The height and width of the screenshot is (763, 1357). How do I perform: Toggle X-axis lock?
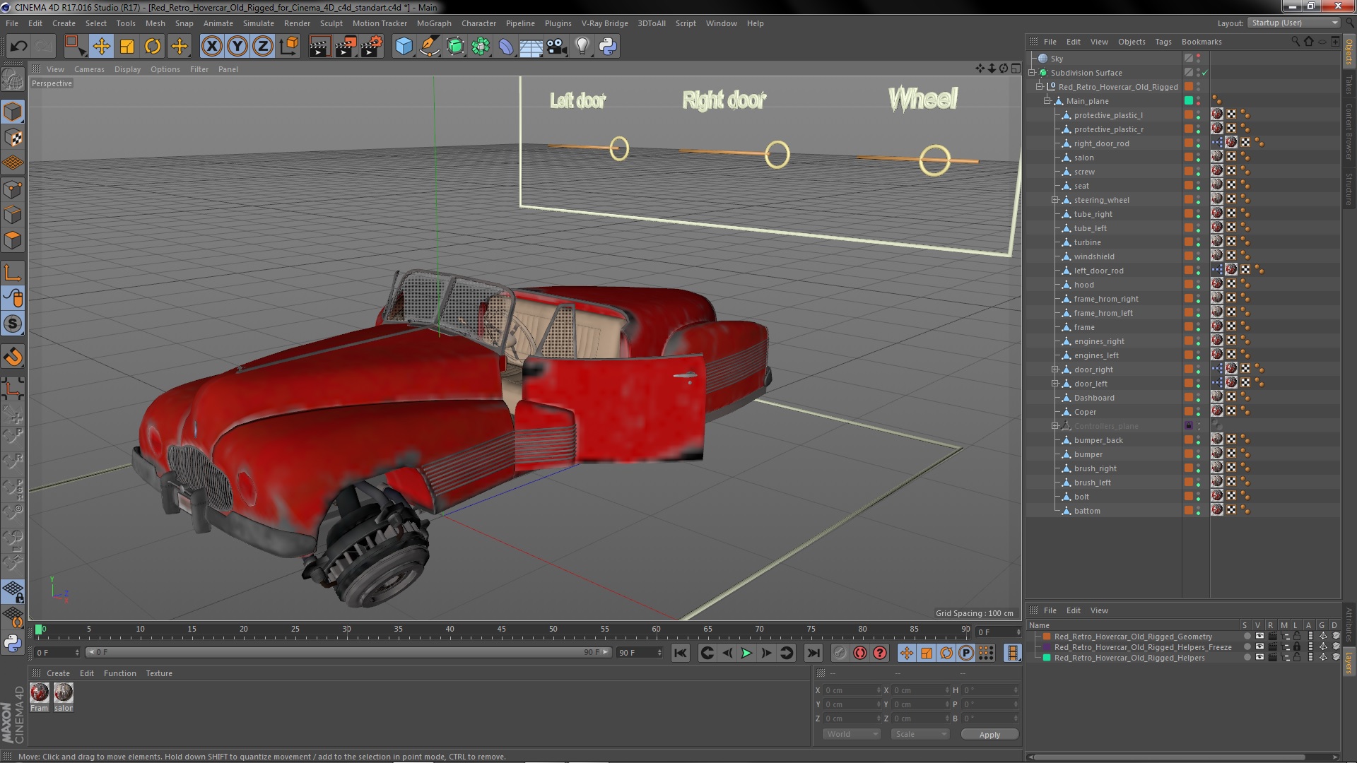point(212,47)
